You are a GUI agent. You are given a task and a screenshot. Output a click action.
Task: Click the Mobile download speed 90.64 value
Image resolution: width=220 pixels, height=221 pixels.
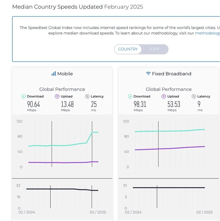coord(33,104)
